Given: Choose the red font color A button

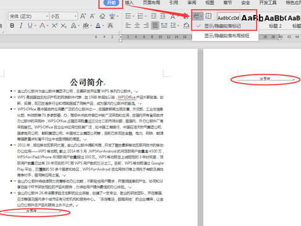Looking at the screenshot, I should 43,25.
